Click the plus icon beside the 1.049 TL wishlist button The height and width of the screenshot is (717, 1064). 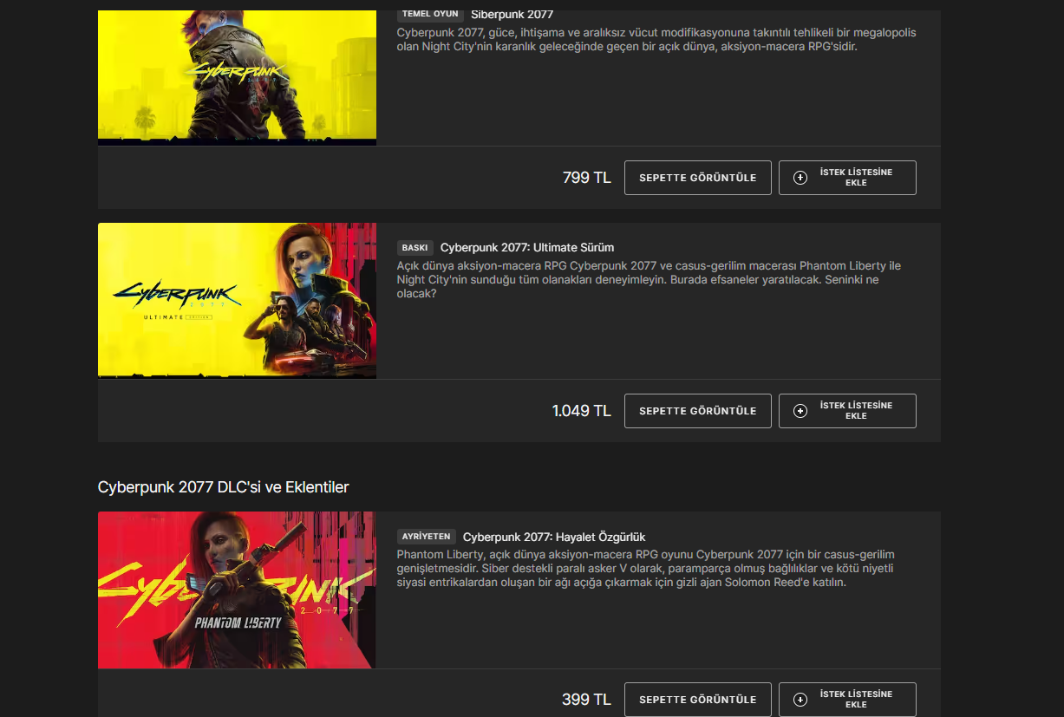[x=800, y=411]
